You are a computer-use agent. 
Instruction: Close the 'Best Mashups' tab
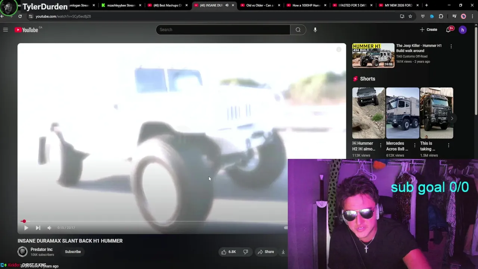click(x=186, y=5)
